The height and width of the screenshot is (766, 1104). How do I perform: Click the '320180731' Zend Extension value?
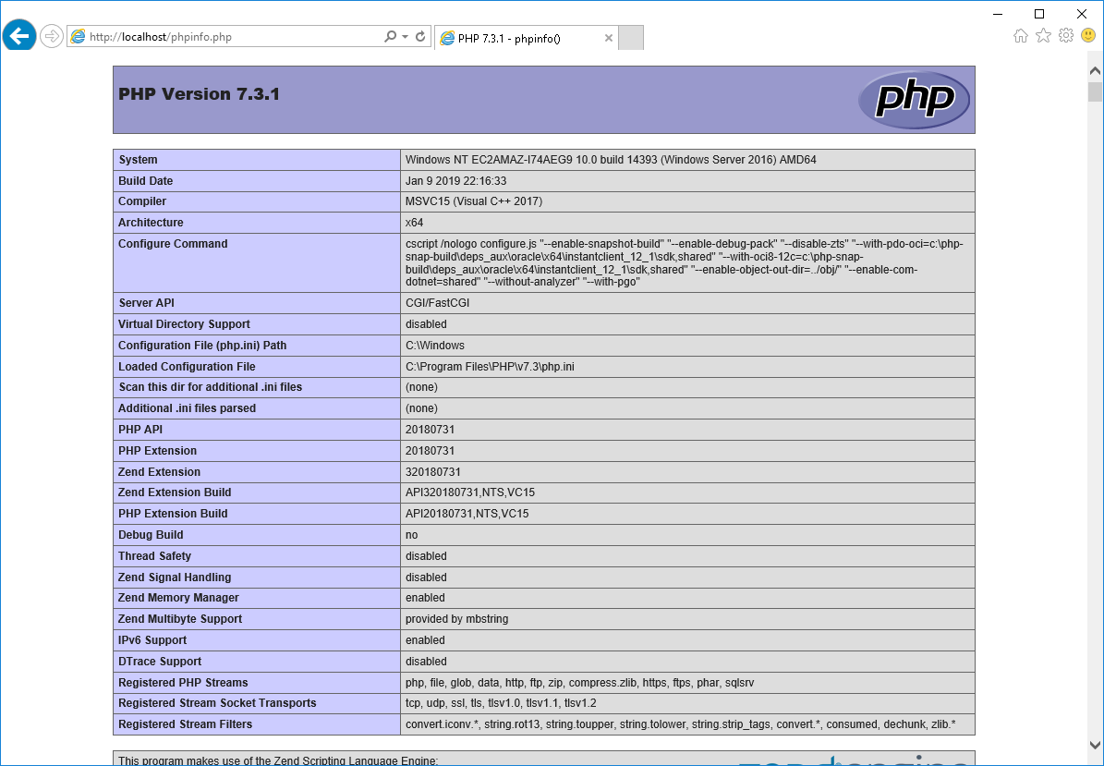point(433,472)
